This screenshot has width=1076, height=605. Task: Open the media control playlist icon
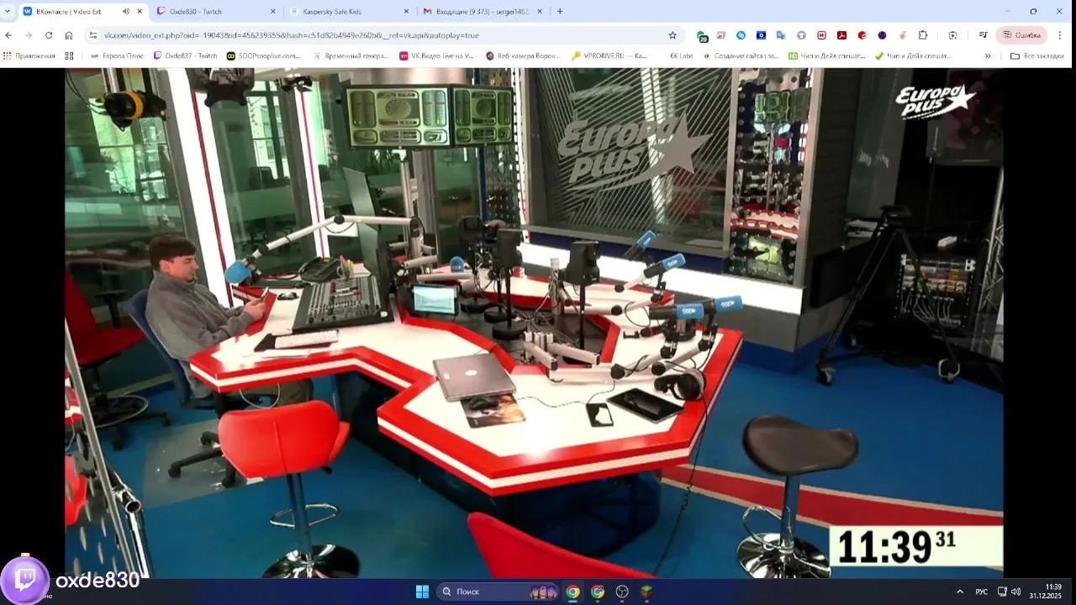pos(983,35)
